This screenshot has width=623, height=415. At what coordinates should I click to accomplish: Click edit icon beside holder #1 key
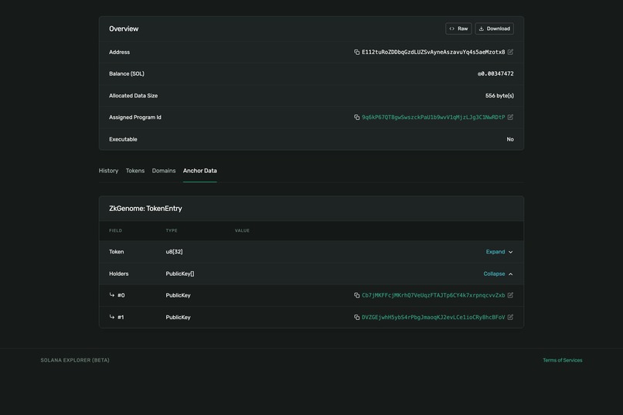pos(510,317)
